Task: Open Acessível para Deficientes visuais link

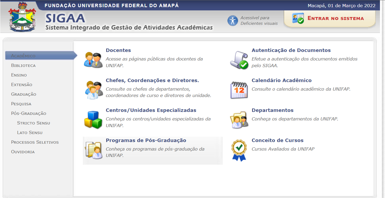Action: (x=259, y=21)
